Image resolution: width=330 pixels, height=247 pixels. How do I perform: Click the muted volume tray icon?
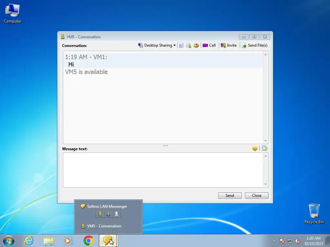coord(297,241)
